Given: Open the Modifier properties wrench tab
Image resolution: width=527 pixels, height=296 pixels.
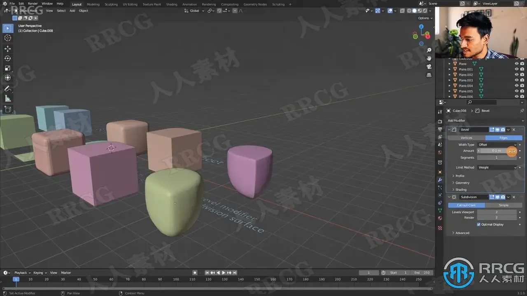Looking at the screenshot, I should click(x=440, y=180).
